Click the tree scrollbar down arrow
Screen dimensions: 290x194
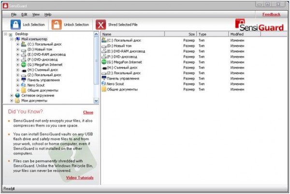96,101
